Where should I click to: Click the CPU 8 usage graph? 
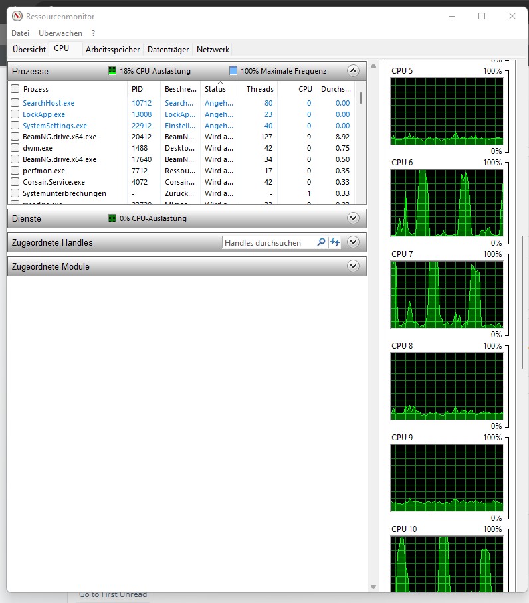(447, 386)
